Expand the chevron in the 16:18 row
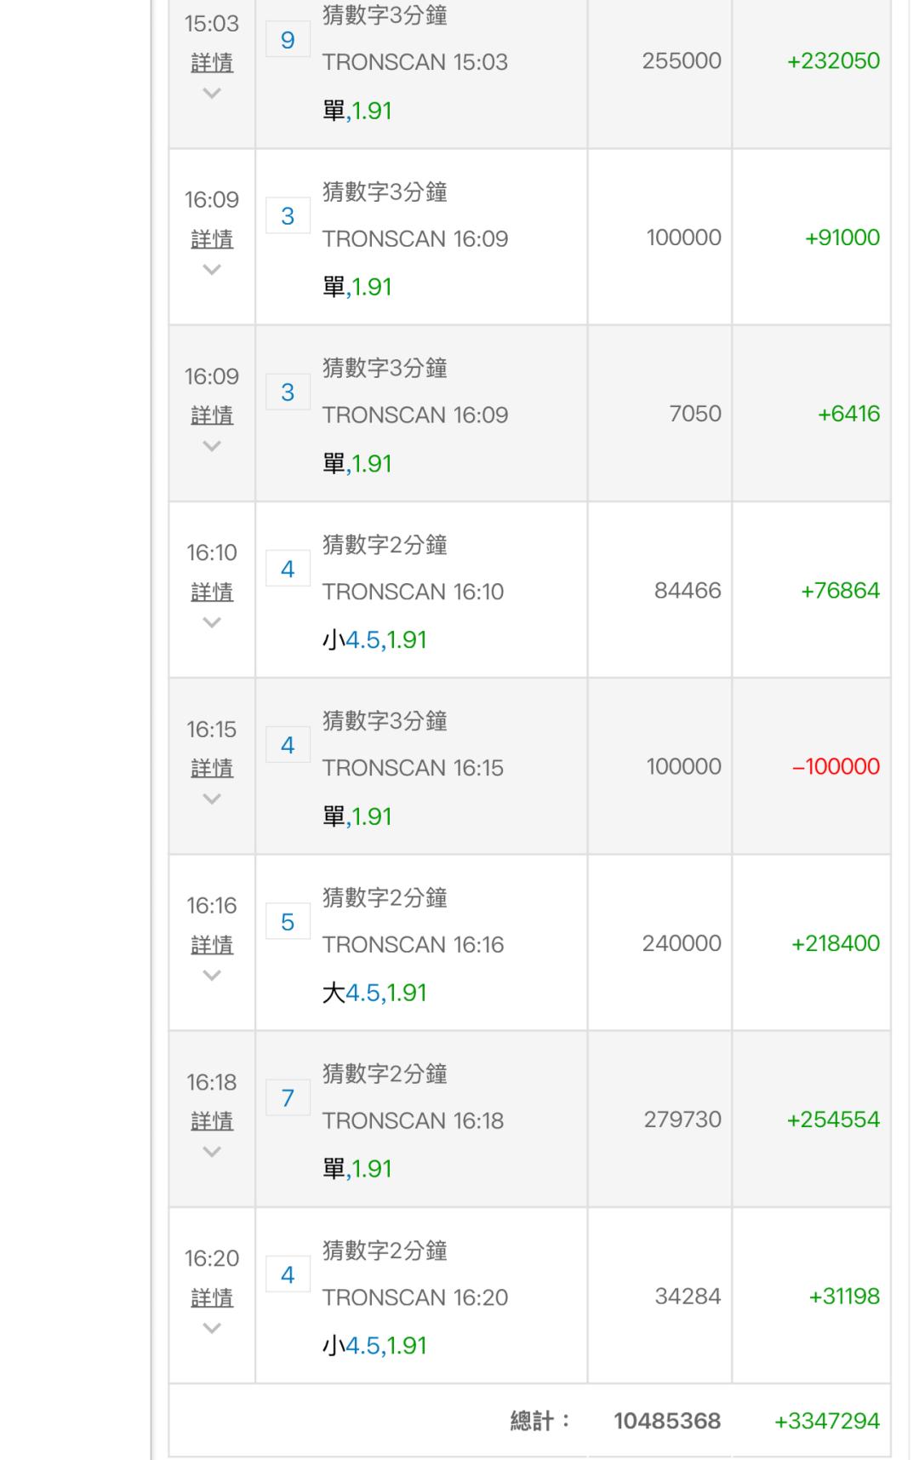919x1460 pixels. tap(212, 1152)
